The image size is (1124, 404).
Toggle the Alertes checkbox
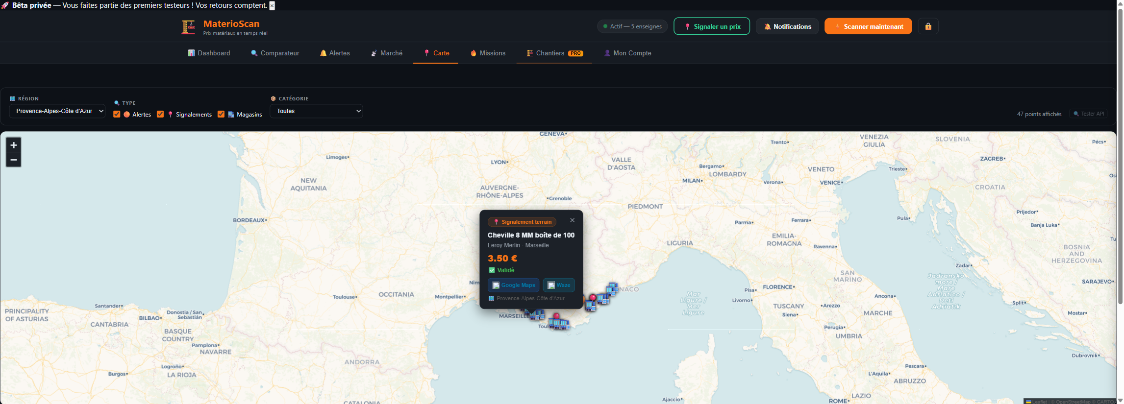(117, 114)
